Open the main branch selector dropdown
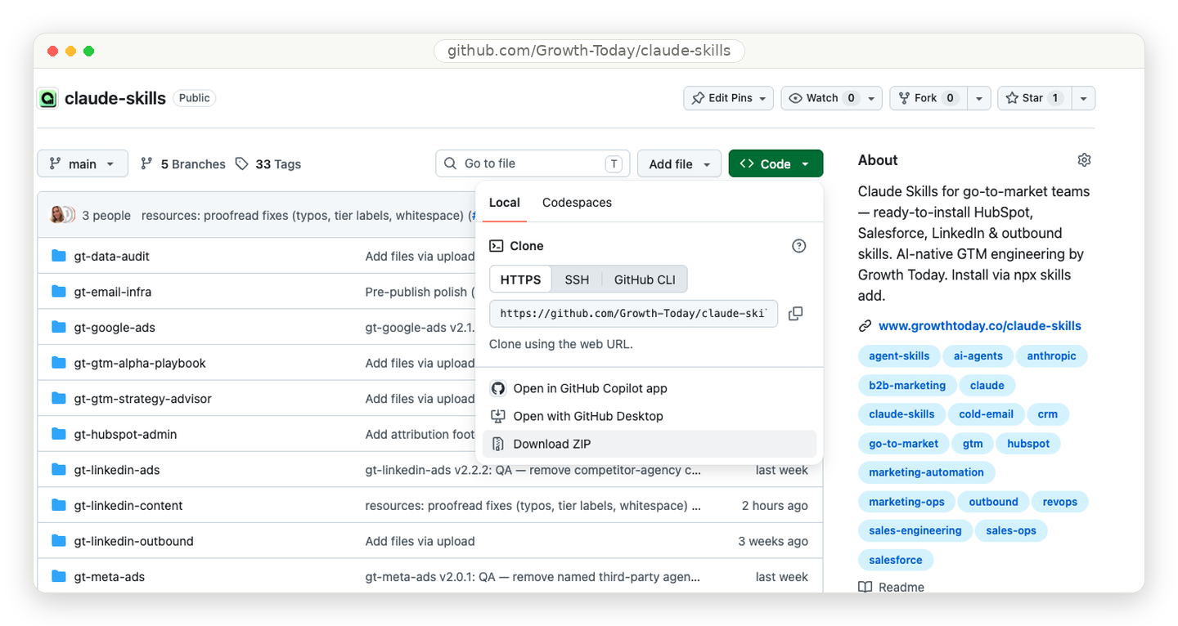The image size is (1178, 626). (83, 163)
